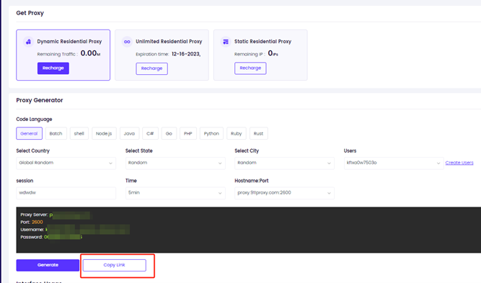
Task: Expand the Select State dropdown
Action: (175, 163)
